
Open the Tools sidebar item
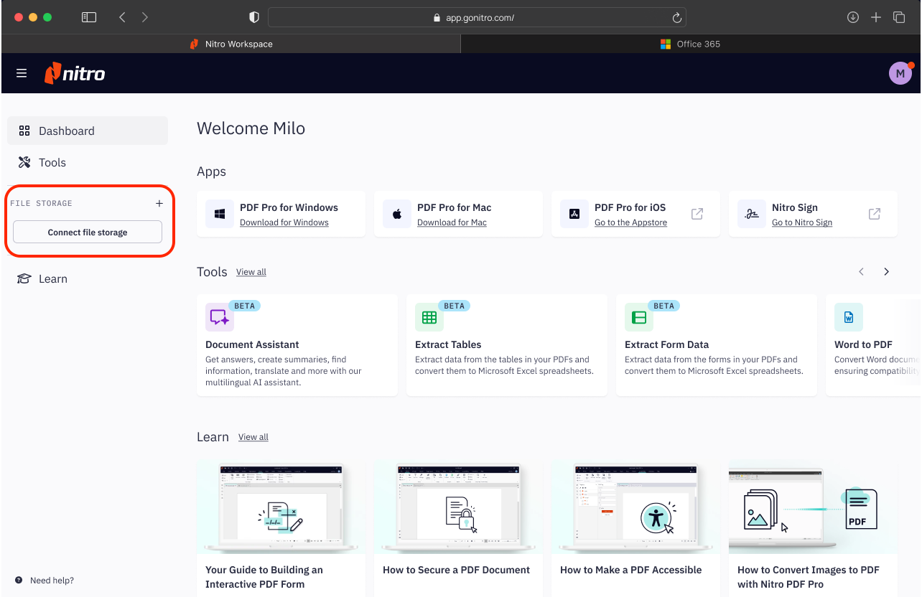(52, 163)
